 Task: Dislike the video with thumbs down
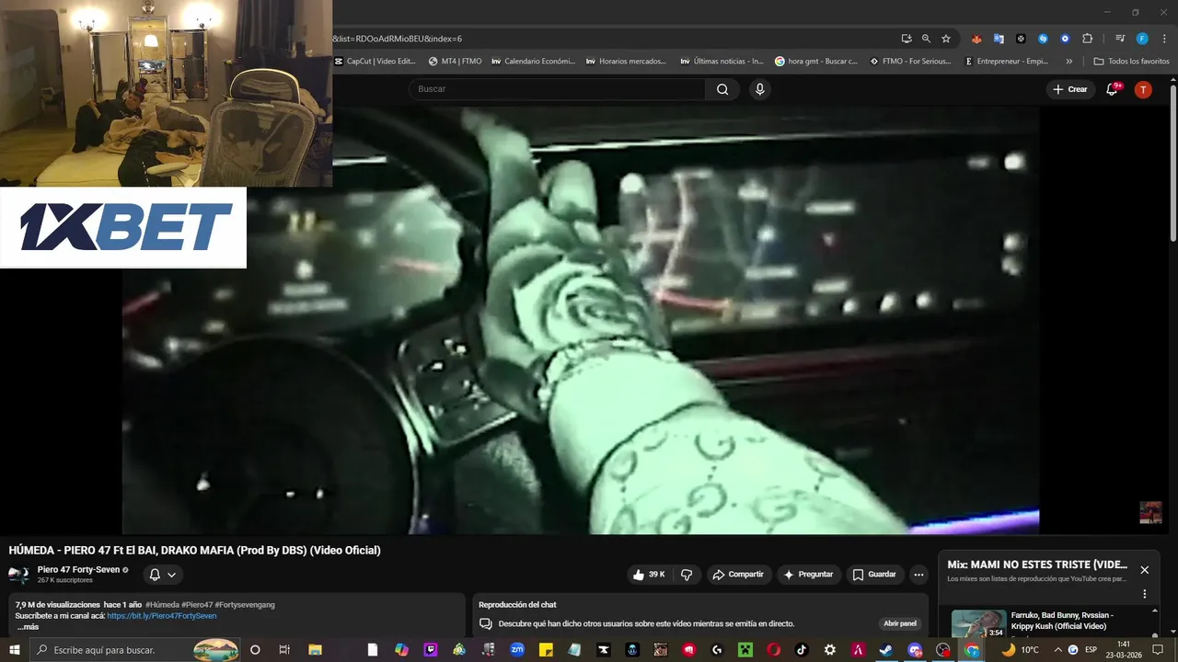687,575
